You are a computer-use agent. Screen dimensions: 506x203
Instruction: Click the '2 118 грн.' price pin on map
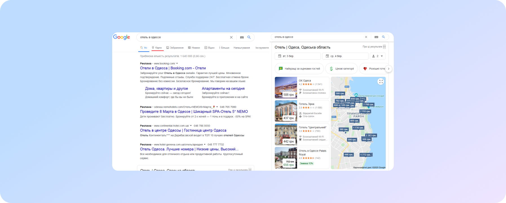[365, 111]
